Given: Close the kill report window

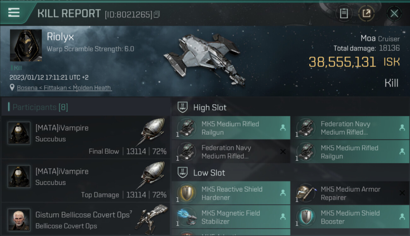Looking at the screenshot, I should (x=394, y=14).
